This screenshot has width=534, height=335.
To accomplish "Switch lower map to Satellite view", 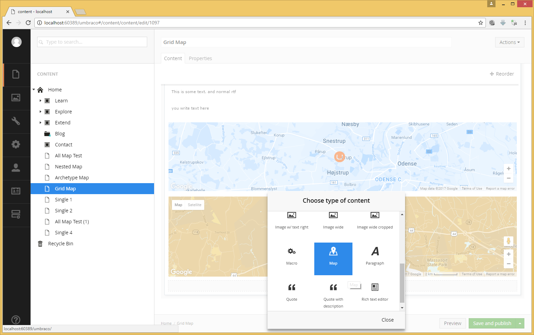I will [195, 205].
